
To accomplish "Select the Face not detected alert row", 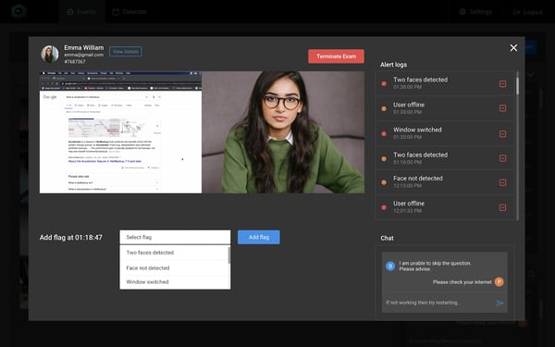I will click(x=445, y=182).
